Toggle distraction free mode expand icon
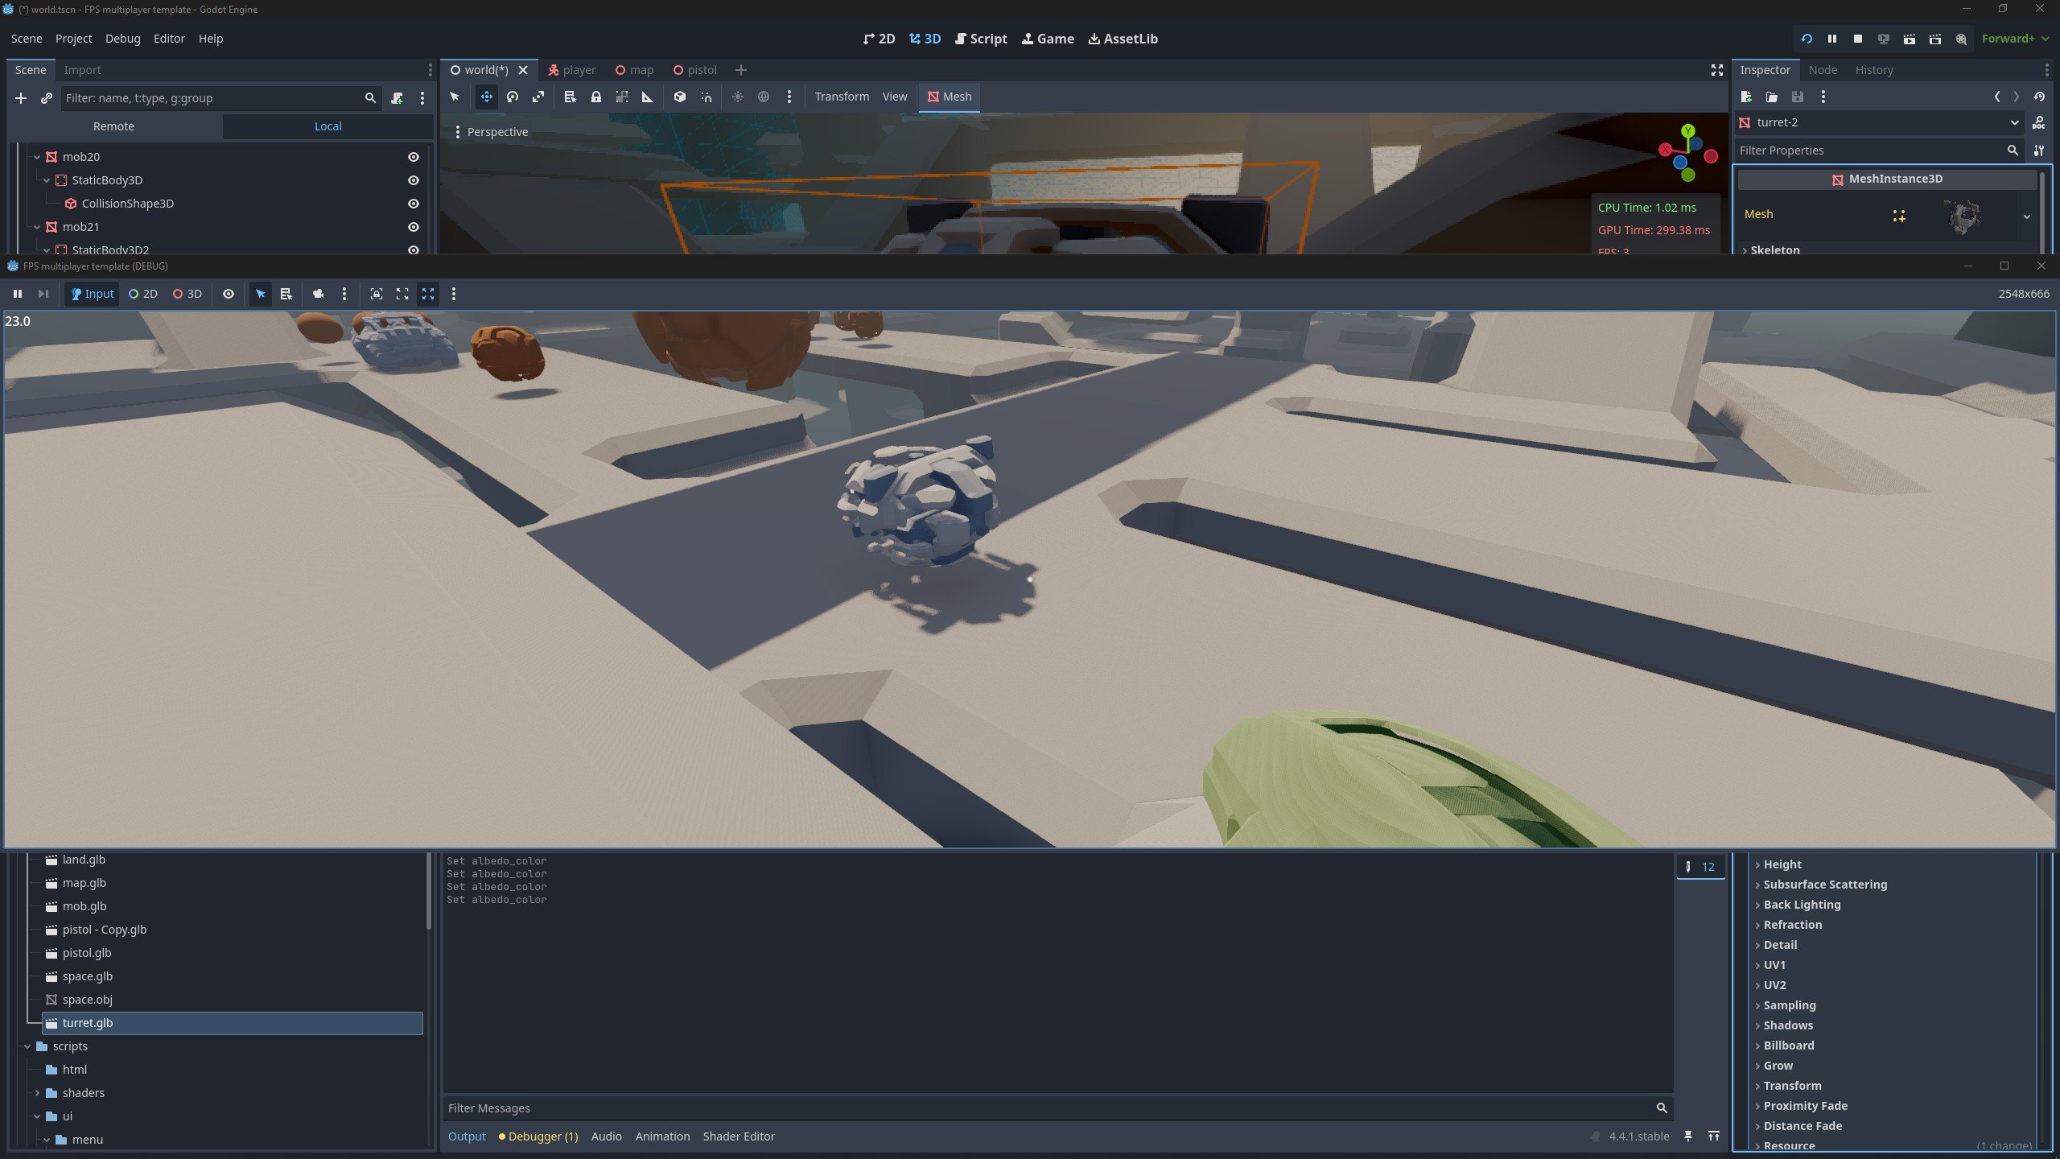The height and width of the screenshot is (1159, 2060). (1716, 70)
